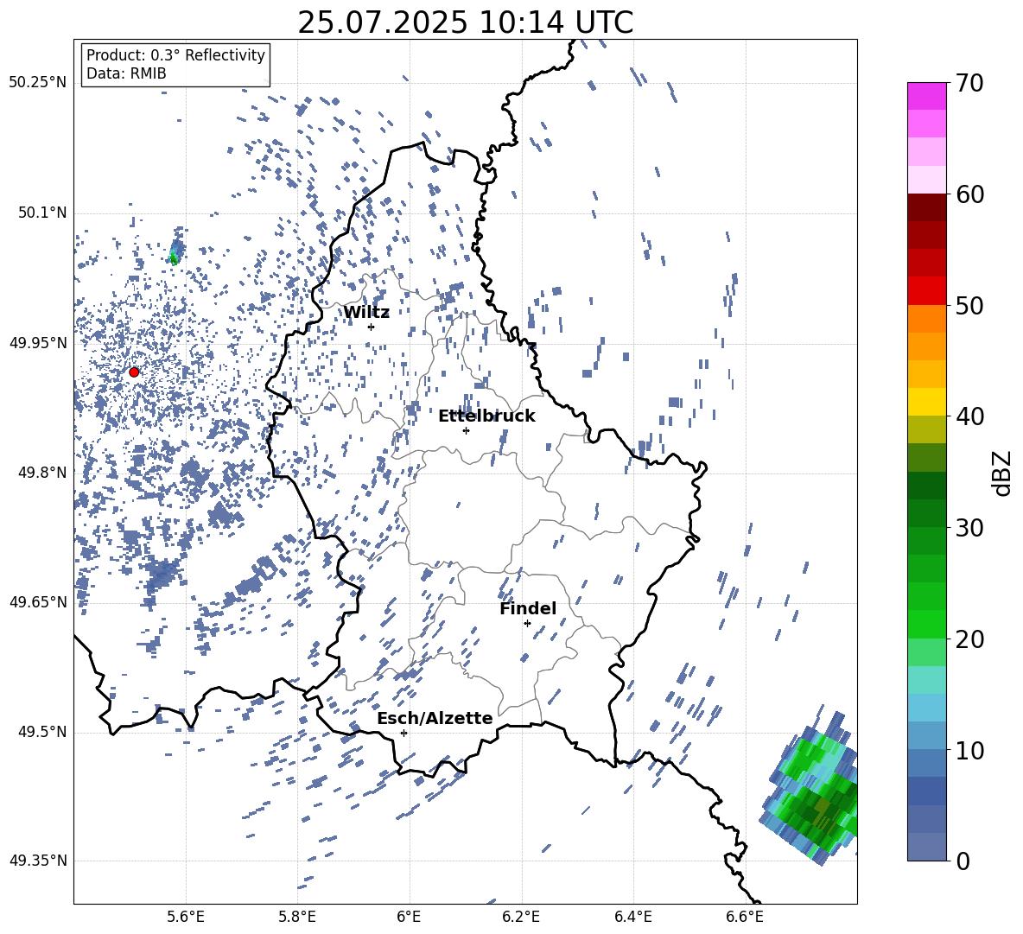Click the 6°E longitude label
This screenshot has width=1023, height=934.
[x=409, y=917]
